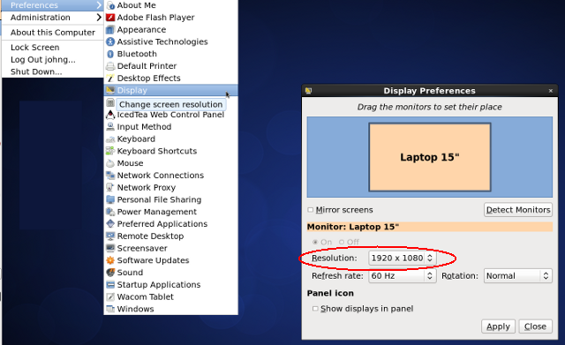
Task: Click the Personal File Sharing icon
Action: 110,199
